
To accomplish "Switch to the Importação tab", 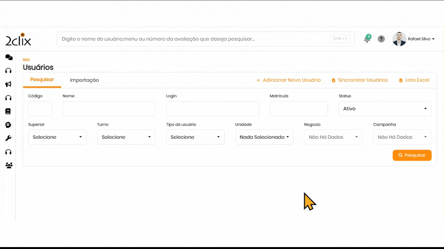I will [84, 80].
